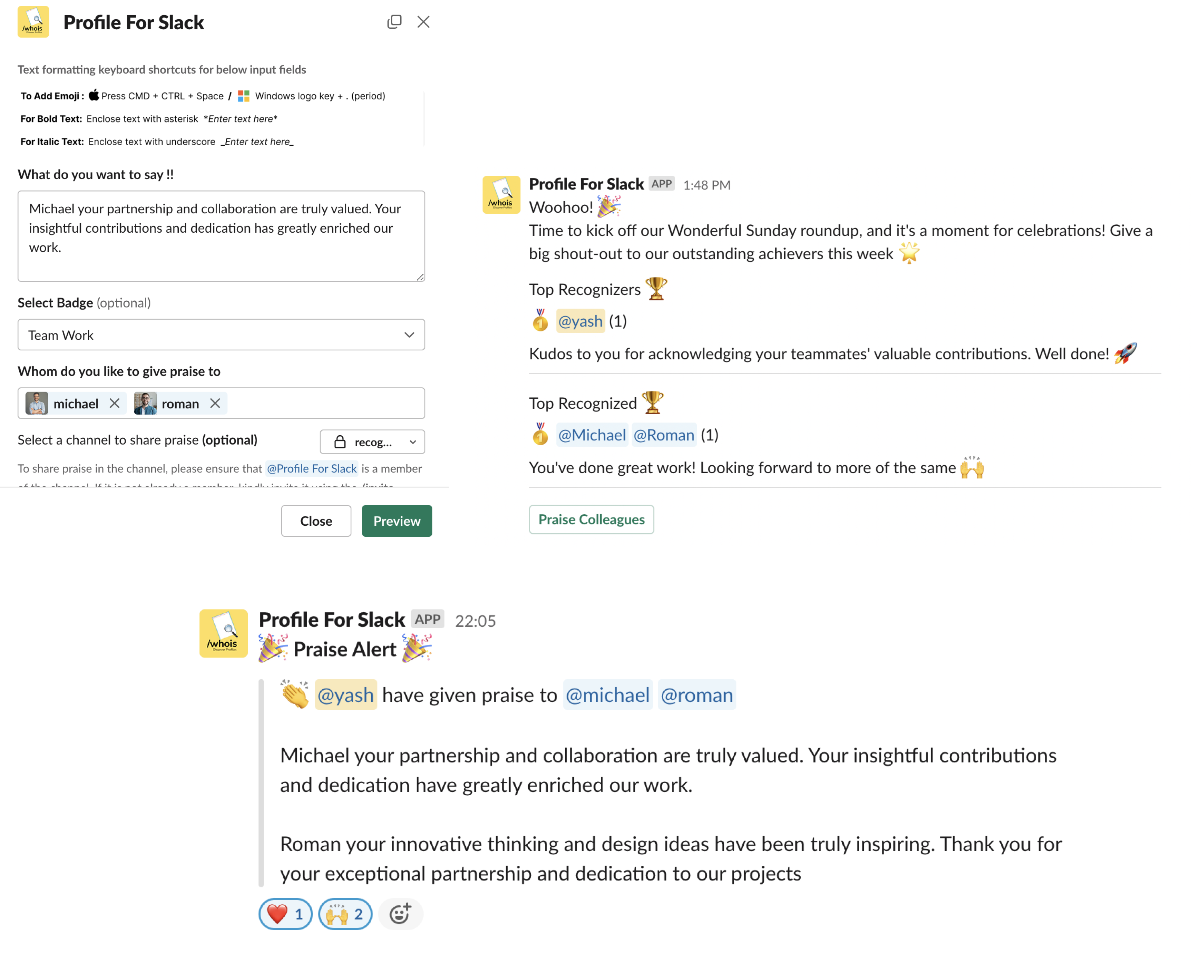Image resolution: width=1194 pixels, height=953 pixels.
Task: Click the lock icon on the channel selector
Action: (x=341, y=441)
